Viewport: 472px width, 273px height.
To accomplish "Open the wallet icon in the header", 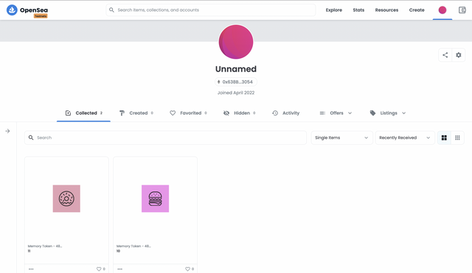I will [x=462, y=10].
